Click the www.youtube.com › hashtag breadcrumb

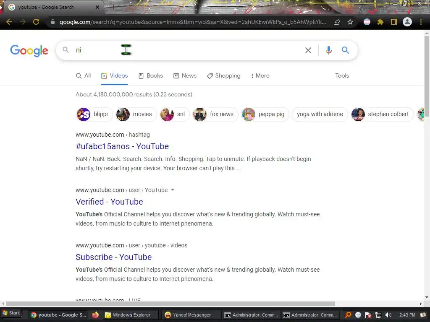[x=113, y=135]
